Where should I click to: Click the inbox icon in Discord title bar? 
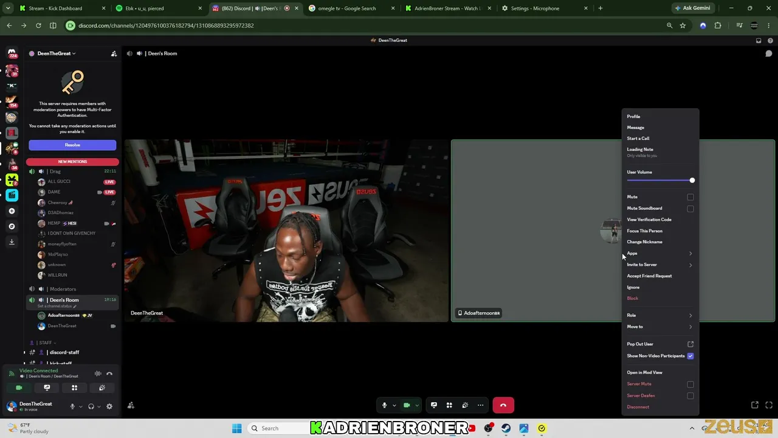click(x=759, y=40)
